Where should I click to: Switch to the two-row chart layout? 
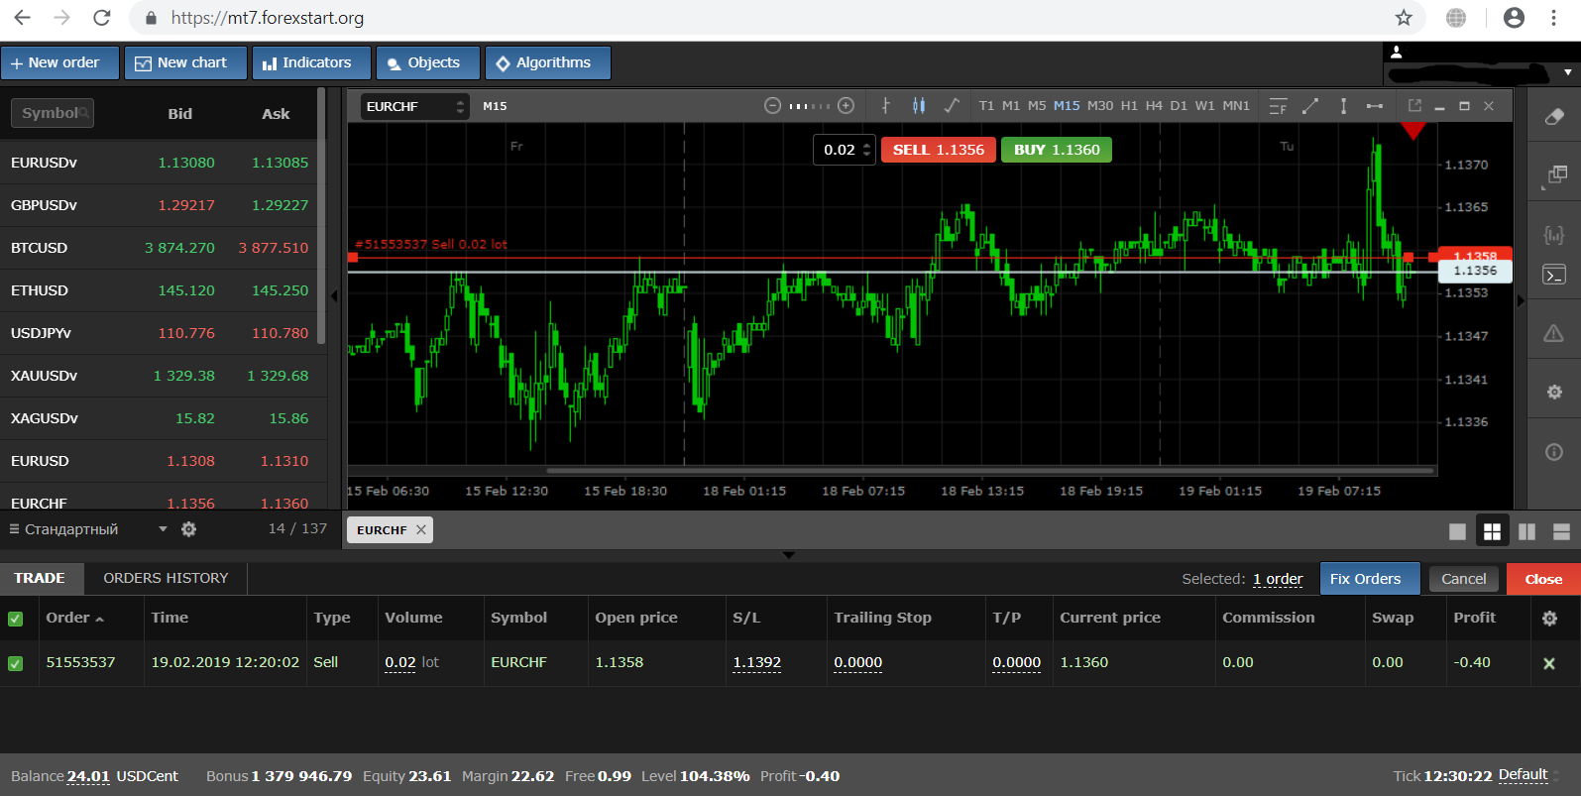[x=1561, y=531]
